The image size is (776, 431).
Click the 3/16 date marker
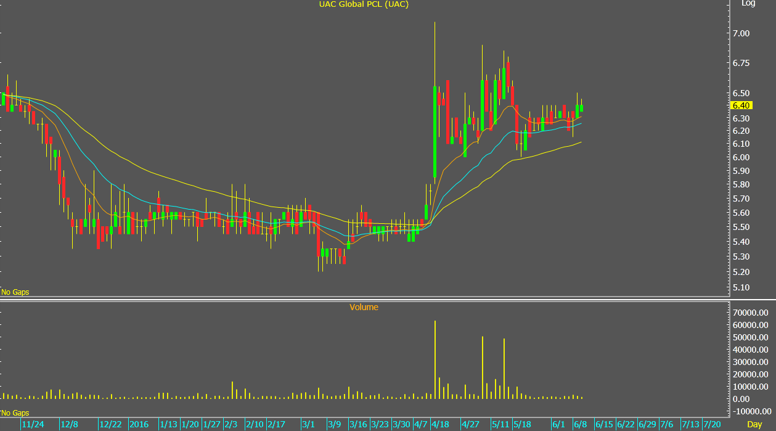coord(359,424)
